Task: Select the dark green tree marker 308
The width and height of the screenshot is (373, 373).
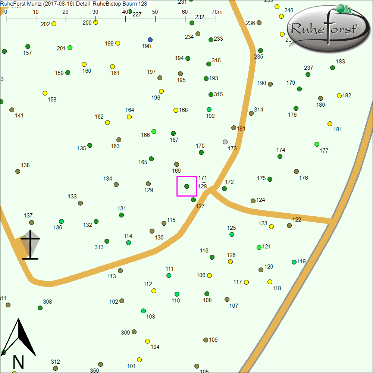Action: pos(40,308)
